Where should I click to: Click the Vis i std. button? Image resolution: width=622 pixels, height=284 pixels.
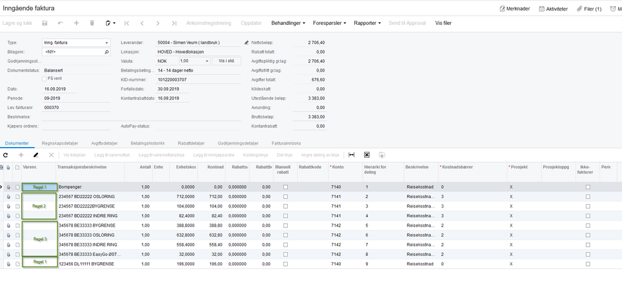(227, 62)
